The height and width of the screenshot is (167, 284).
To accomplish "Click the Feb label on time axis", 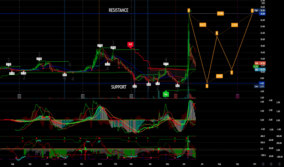I will point(115,164).
